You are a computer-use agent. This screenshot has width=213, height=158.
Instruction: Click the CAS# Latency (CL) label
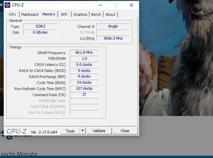point(50,65)
